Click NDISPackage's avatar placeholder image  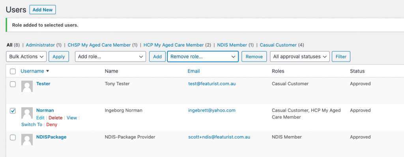tap(27, 140)
